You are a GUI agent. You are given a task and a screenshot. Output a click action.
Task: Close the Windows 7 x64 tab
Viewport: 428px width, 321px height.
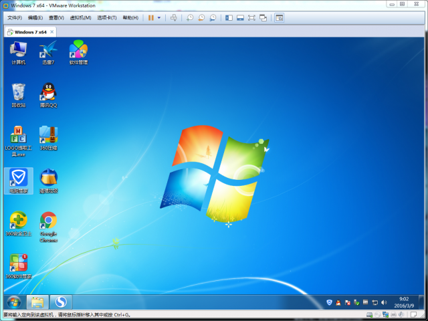pyautogui.click(x=51, y=32)
